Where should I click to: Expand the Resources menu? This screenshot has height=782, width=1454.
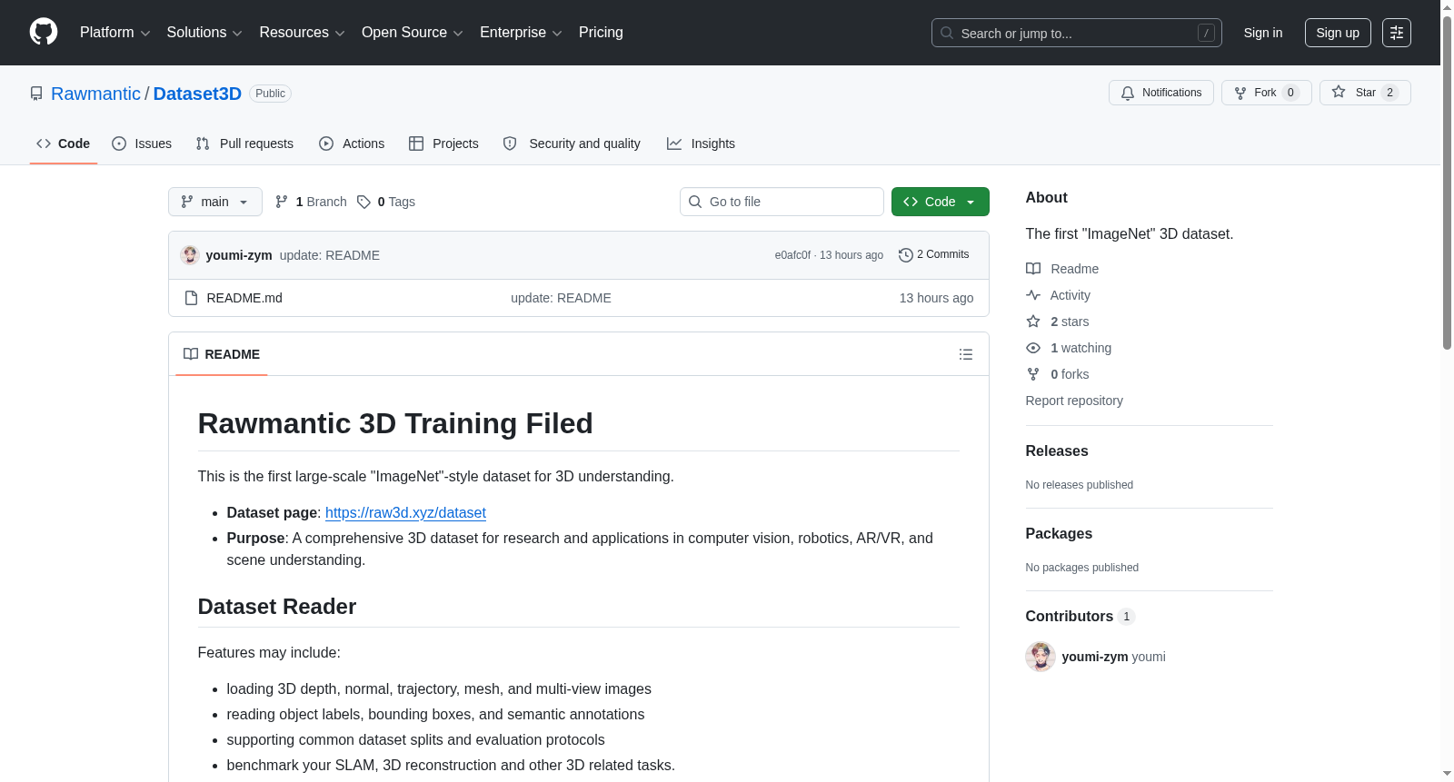click(x=302, y=33)
